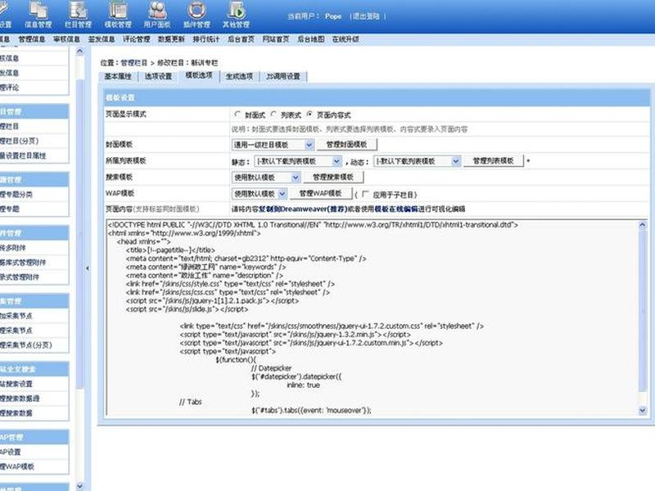
Task: Click 管理列表模板 button
Action: [x=493, y=160]
